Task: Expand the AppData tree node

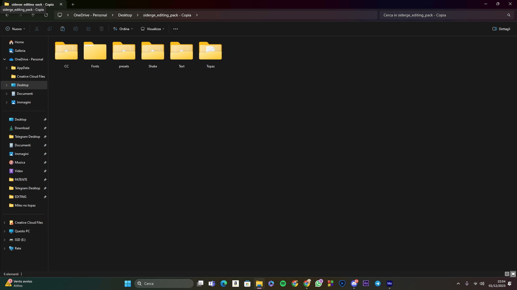Action: tap(7, 68)
